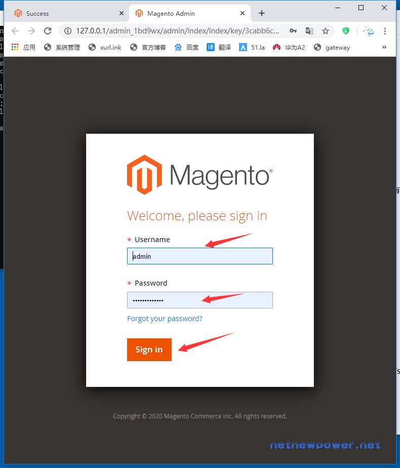Screen dimensions: 400x468
Task: View site information icon in address bar
Action: point(68,31)
